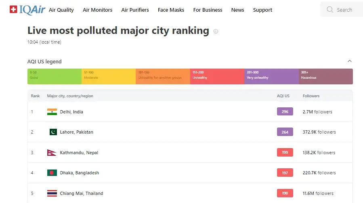363x203 pixels.
Task: Click the info icon beside ranking title
Action: pos(216,31)
